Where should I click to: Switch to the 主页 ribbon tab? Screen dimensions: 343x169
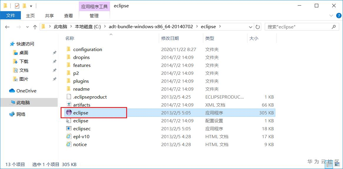[x=30, y=16]
